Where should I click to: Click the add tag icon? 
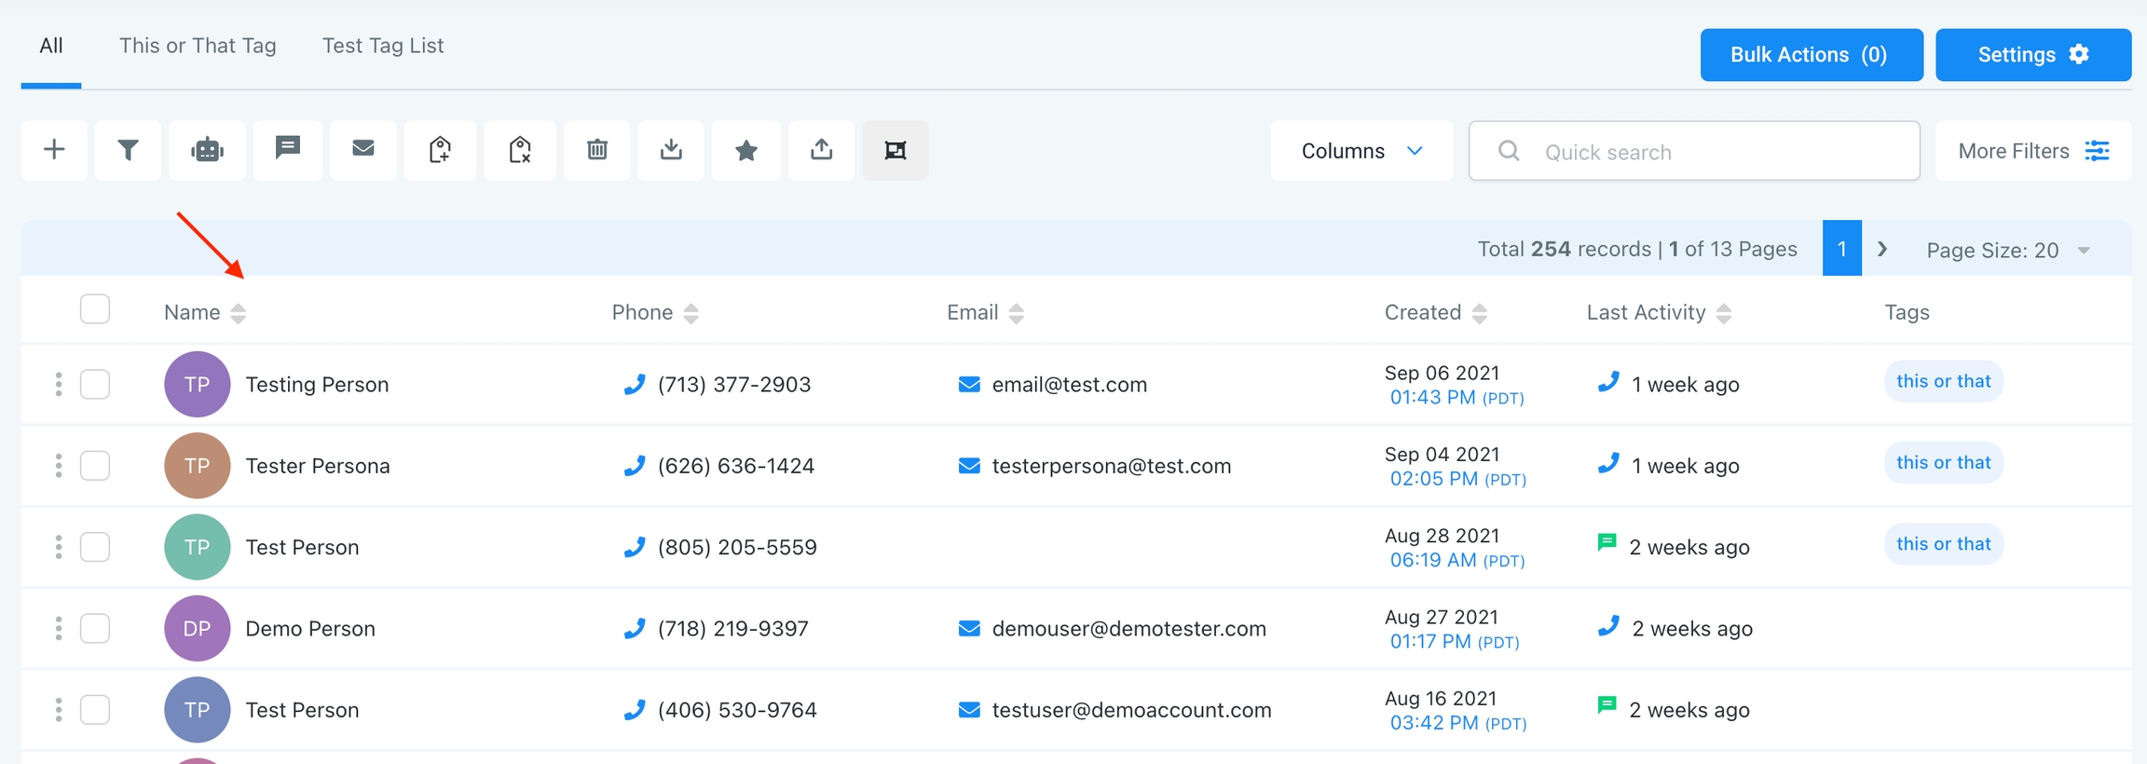click(440, 150)
